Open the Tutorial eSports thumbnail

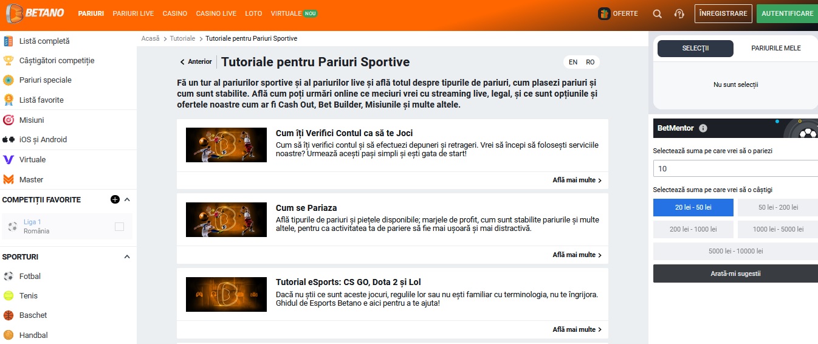pos(226,294)
